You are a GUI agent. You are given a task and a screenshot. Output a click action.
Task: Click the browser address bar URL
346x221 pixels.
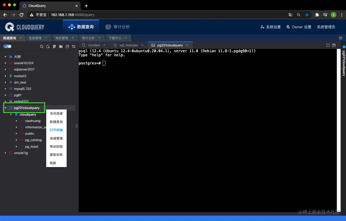pos(73,15)
